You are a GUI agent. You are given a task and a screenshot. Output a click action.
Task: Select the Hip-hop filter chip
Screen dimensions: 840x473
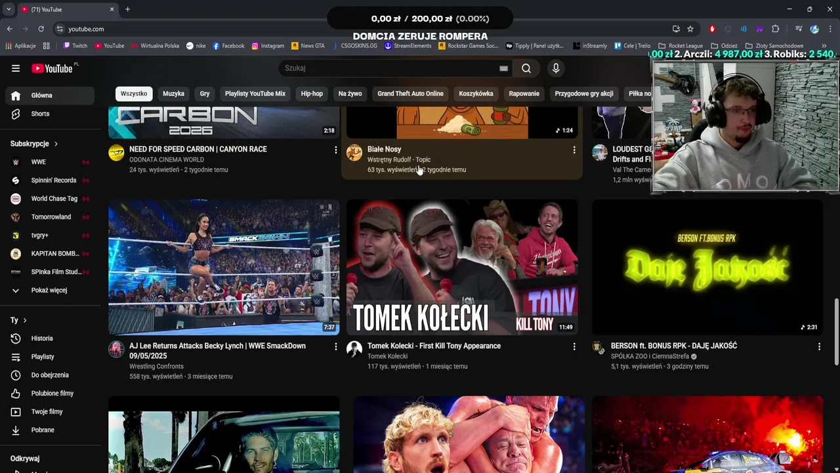click(312, 94)
